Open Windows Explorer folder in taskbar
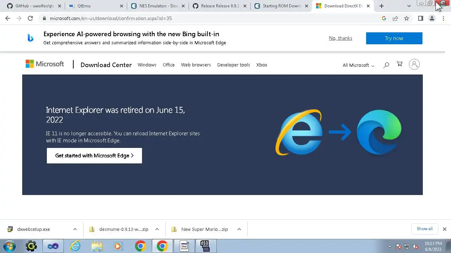 coord(97,246)
